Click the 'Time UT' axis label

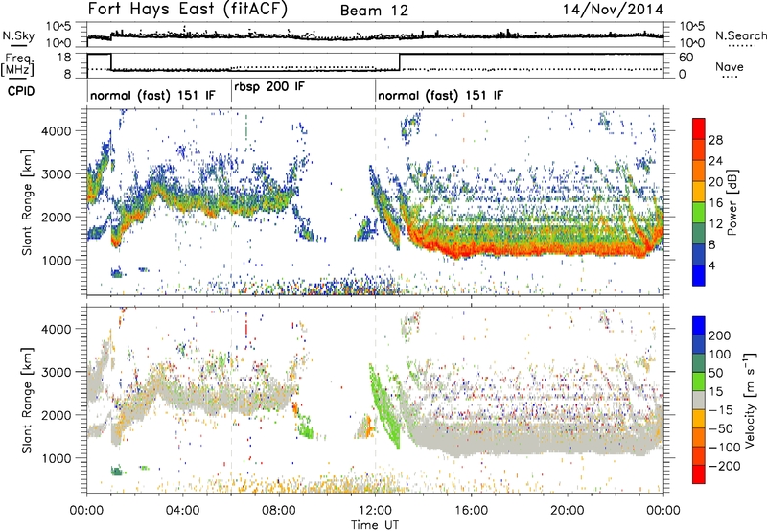click(375, 525)
